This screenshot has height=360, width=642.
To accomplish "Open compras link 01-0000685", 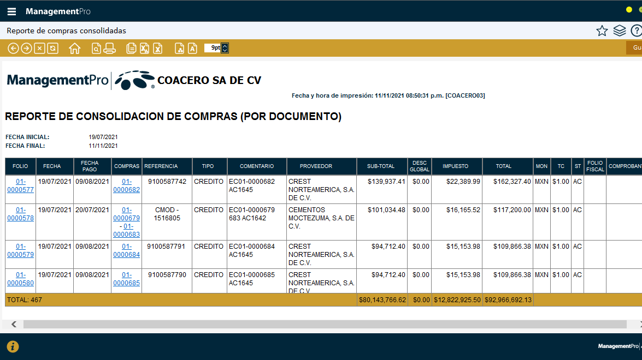I will [x=126, y=279].
